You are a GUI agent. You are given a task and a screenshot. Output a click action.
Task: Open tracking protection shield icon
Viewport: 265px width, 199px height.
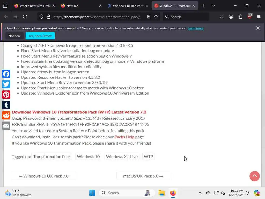coord(41,17)
